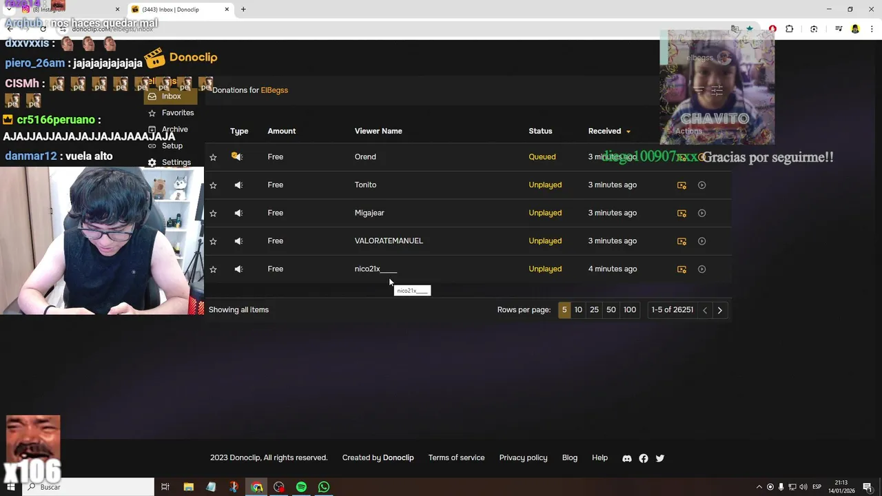
Task: Click the Viewer Name column header
Action: coord(378,131)
